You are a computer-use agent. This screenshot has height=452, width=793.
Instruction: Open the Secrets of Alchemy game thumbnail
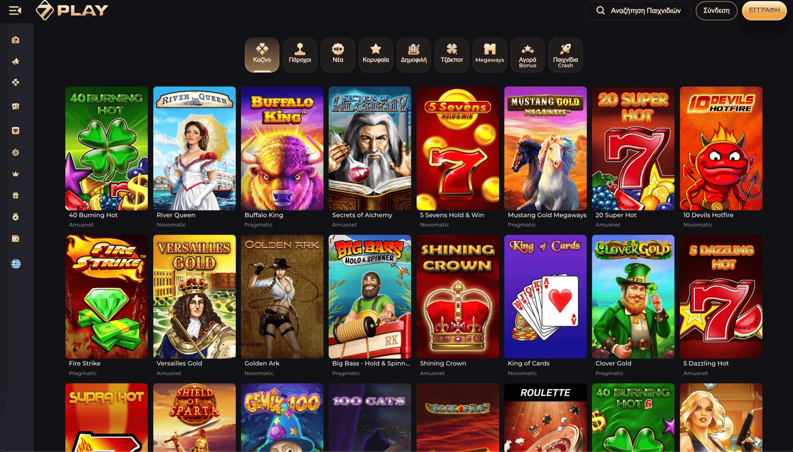click(370, 148)
